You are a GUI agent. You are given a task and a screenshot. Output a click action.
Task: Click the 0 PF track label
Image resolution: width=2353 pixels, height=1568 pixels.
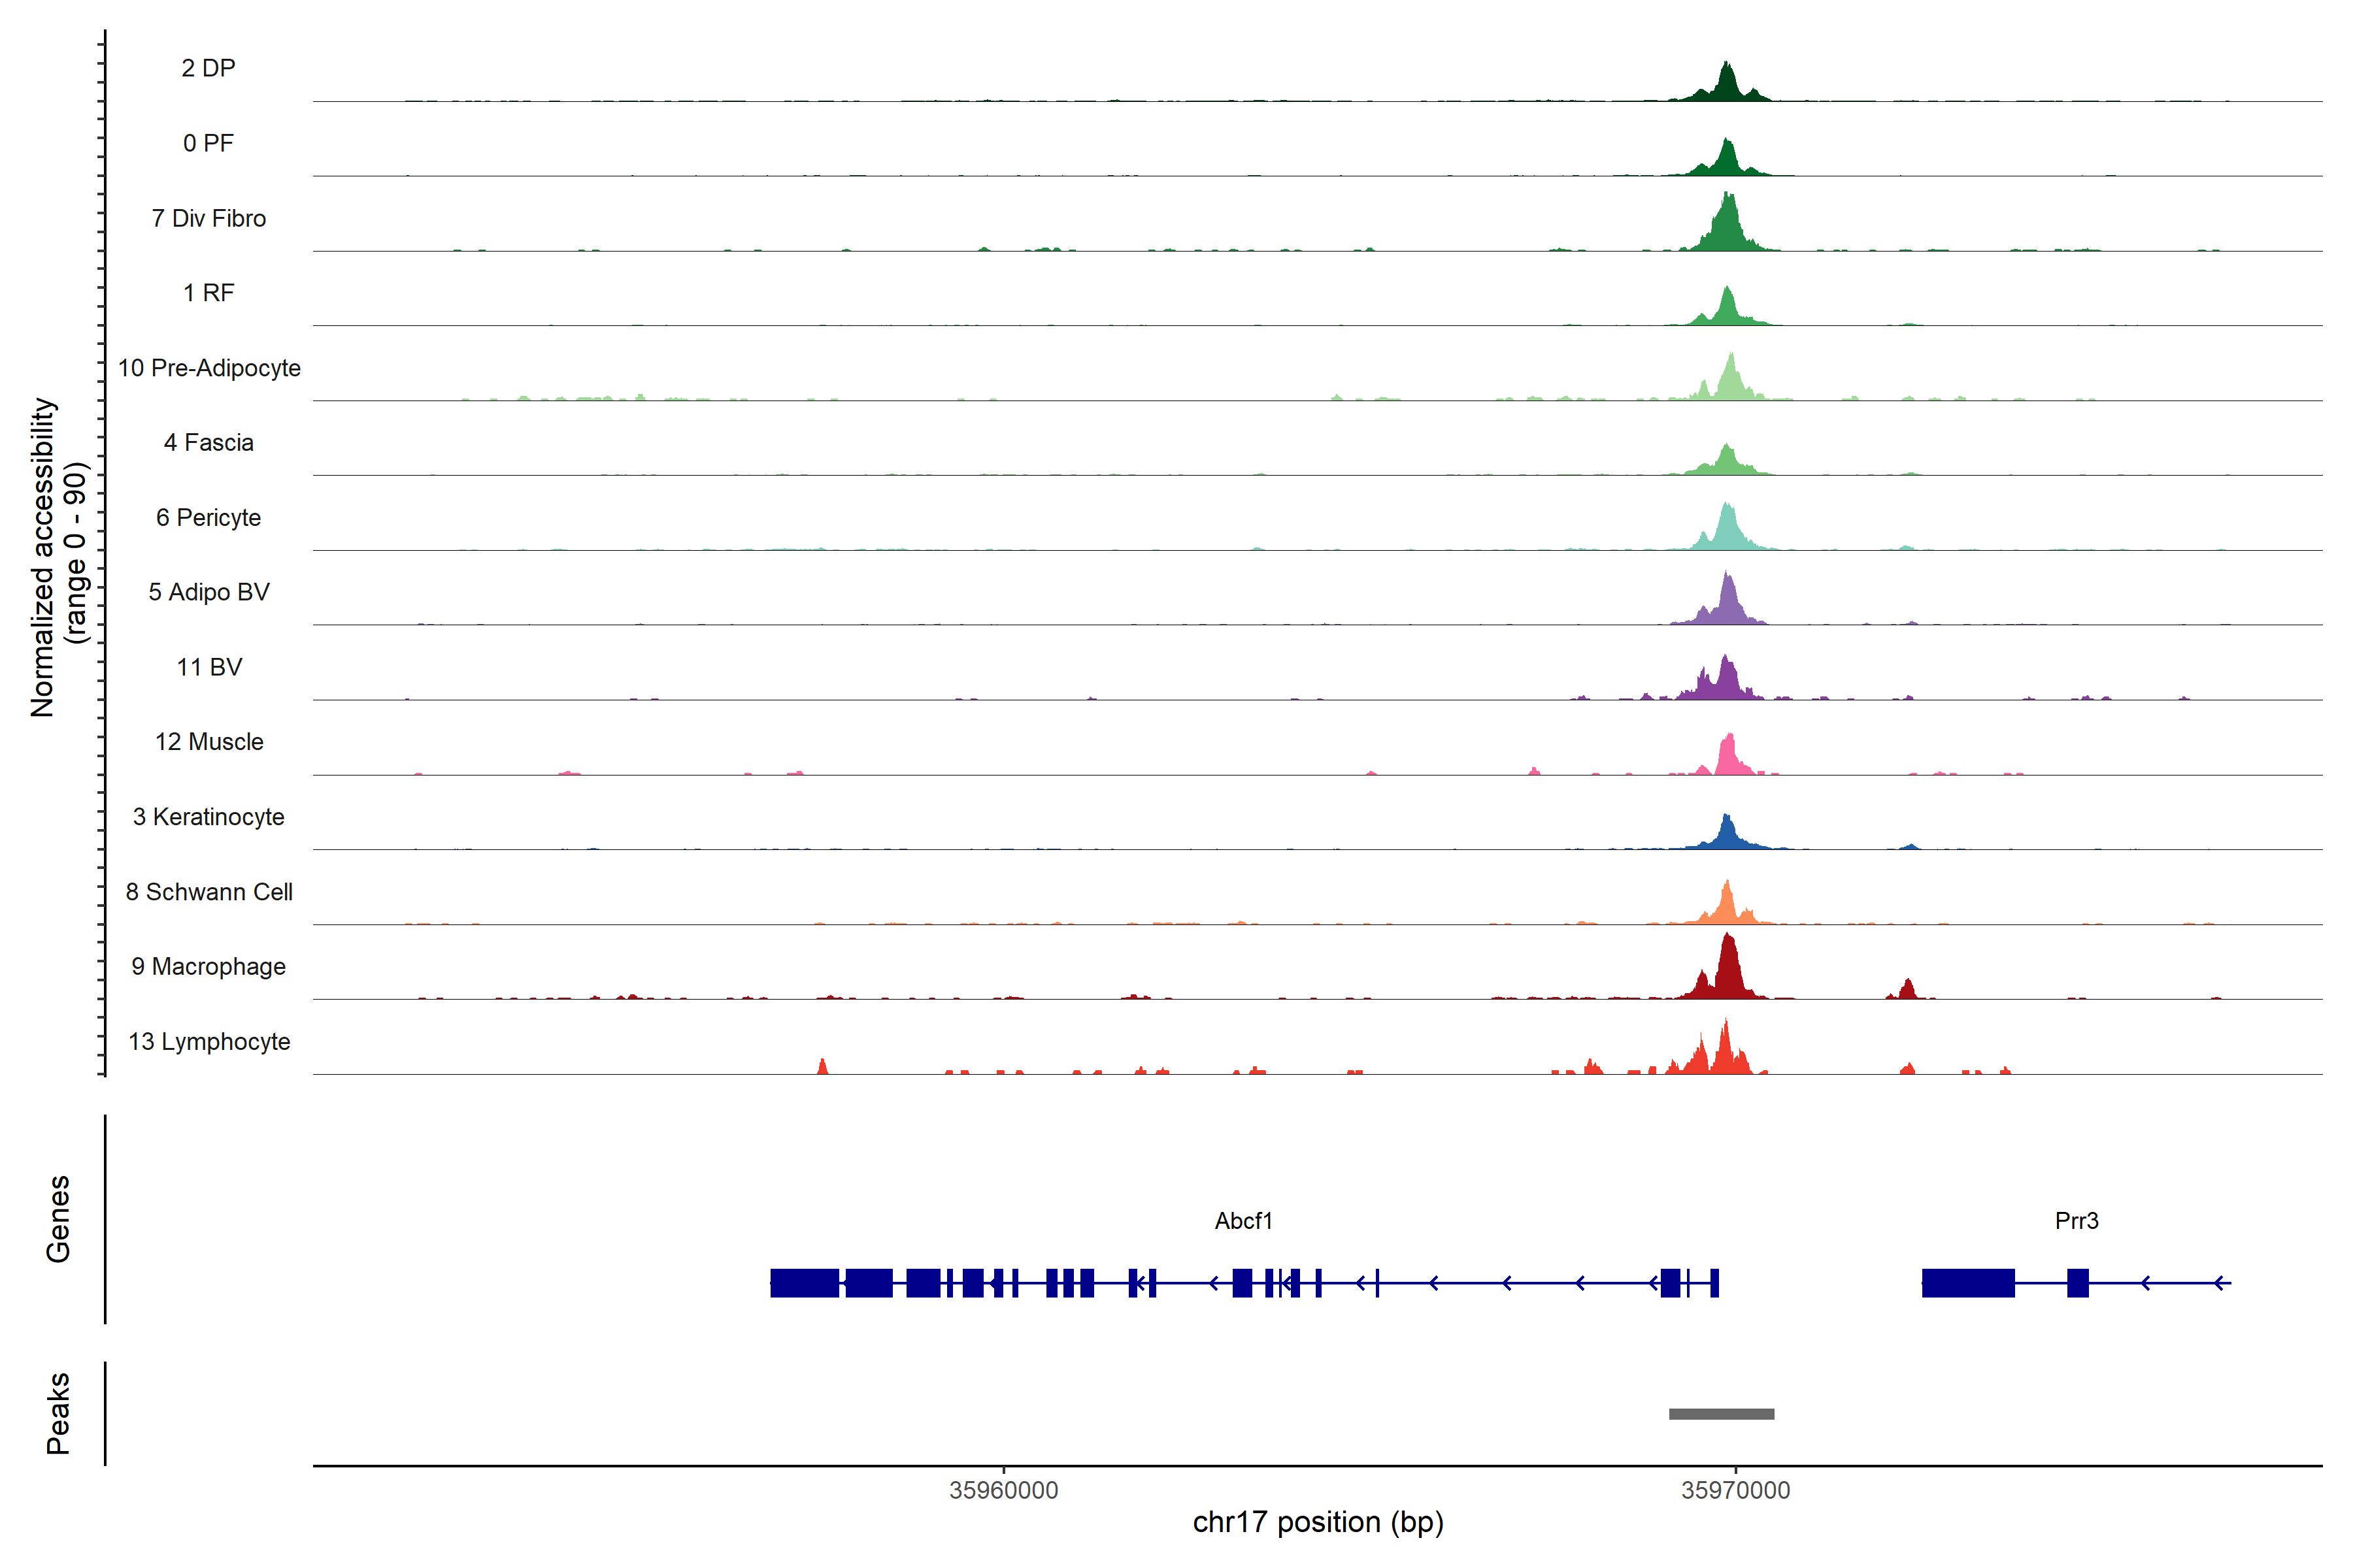coord(208,143)
